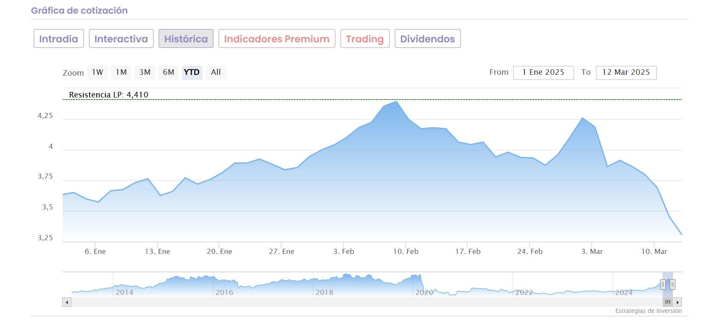Show All historical data

(216, 72)
